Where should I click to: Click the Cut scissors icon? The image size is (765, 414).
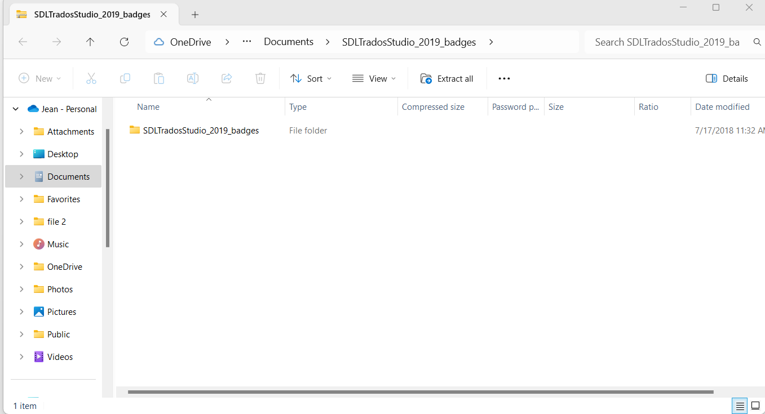click(x=91, y=79)
